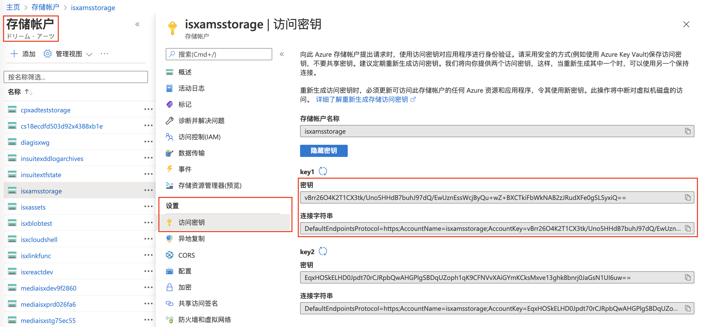Open the 详细了解重新生成存储访问密钥 link
Viewport: 701px width, 327px height.
(x=362, y=99)
